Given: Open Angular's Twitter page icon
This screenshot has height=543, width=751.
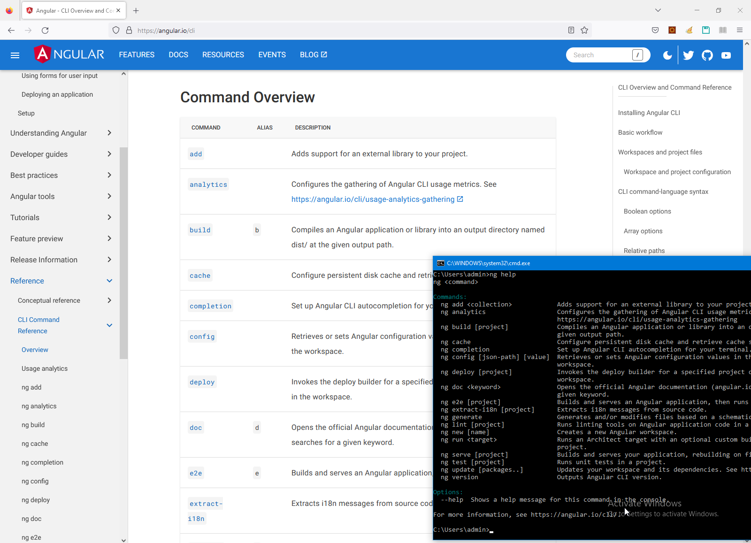Looking at the screenshot, I should [689, 55].
